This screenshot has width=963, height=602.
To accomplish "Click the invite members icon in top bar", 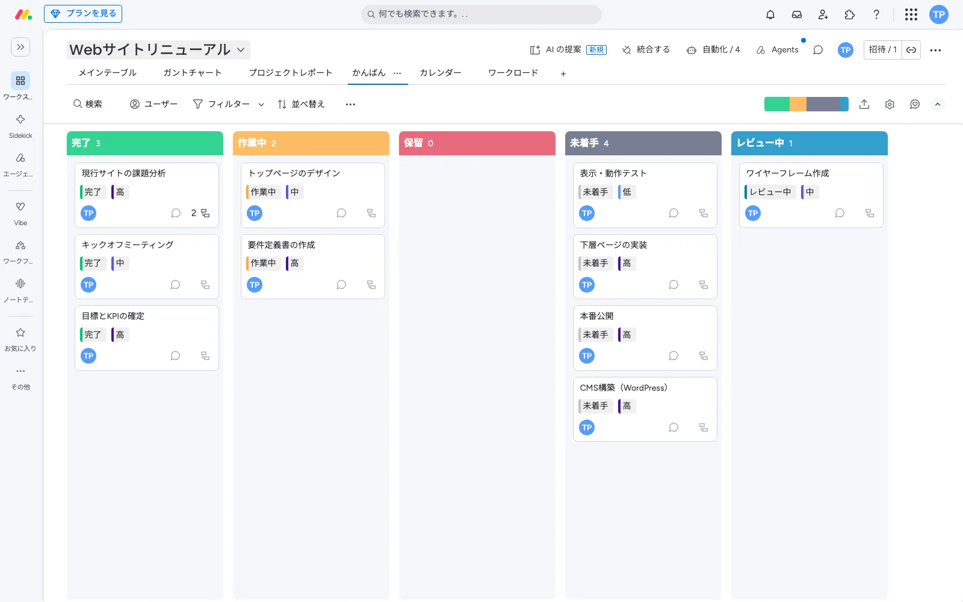I will 823,14.
